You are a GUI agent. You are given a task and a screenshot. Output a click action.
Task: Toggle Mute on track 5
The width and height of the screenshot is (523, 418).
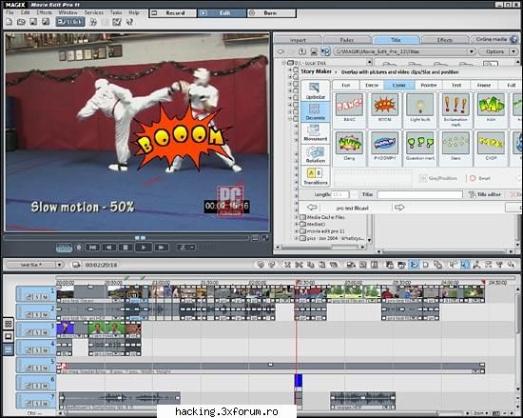[x=45, y=368]
